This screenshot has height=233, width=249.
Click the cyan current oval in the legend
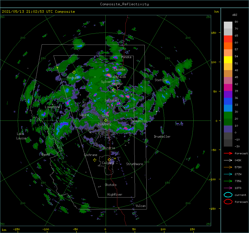pyautogui.click(x=228, y=195)
